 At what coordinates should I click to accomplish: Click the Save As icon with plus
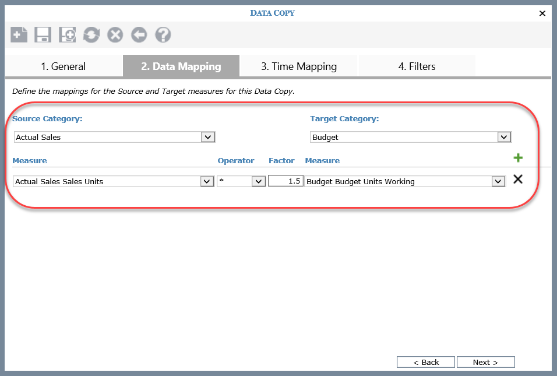(67, 35)
